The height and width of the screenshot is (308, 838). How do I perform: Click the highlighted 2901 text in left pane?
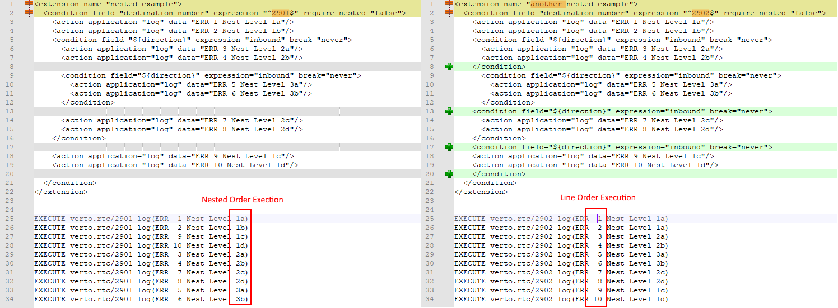(x=281, y=13)
